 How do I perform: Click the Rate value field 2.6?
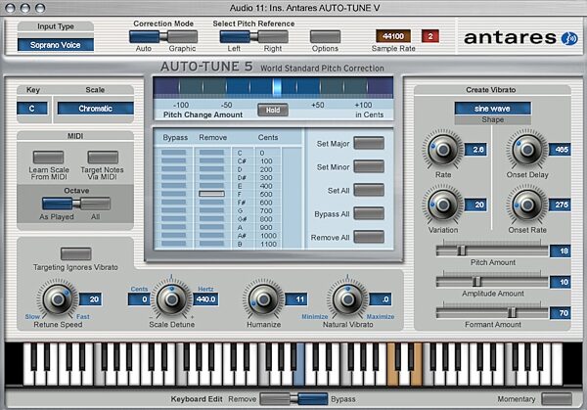[475, 150]
